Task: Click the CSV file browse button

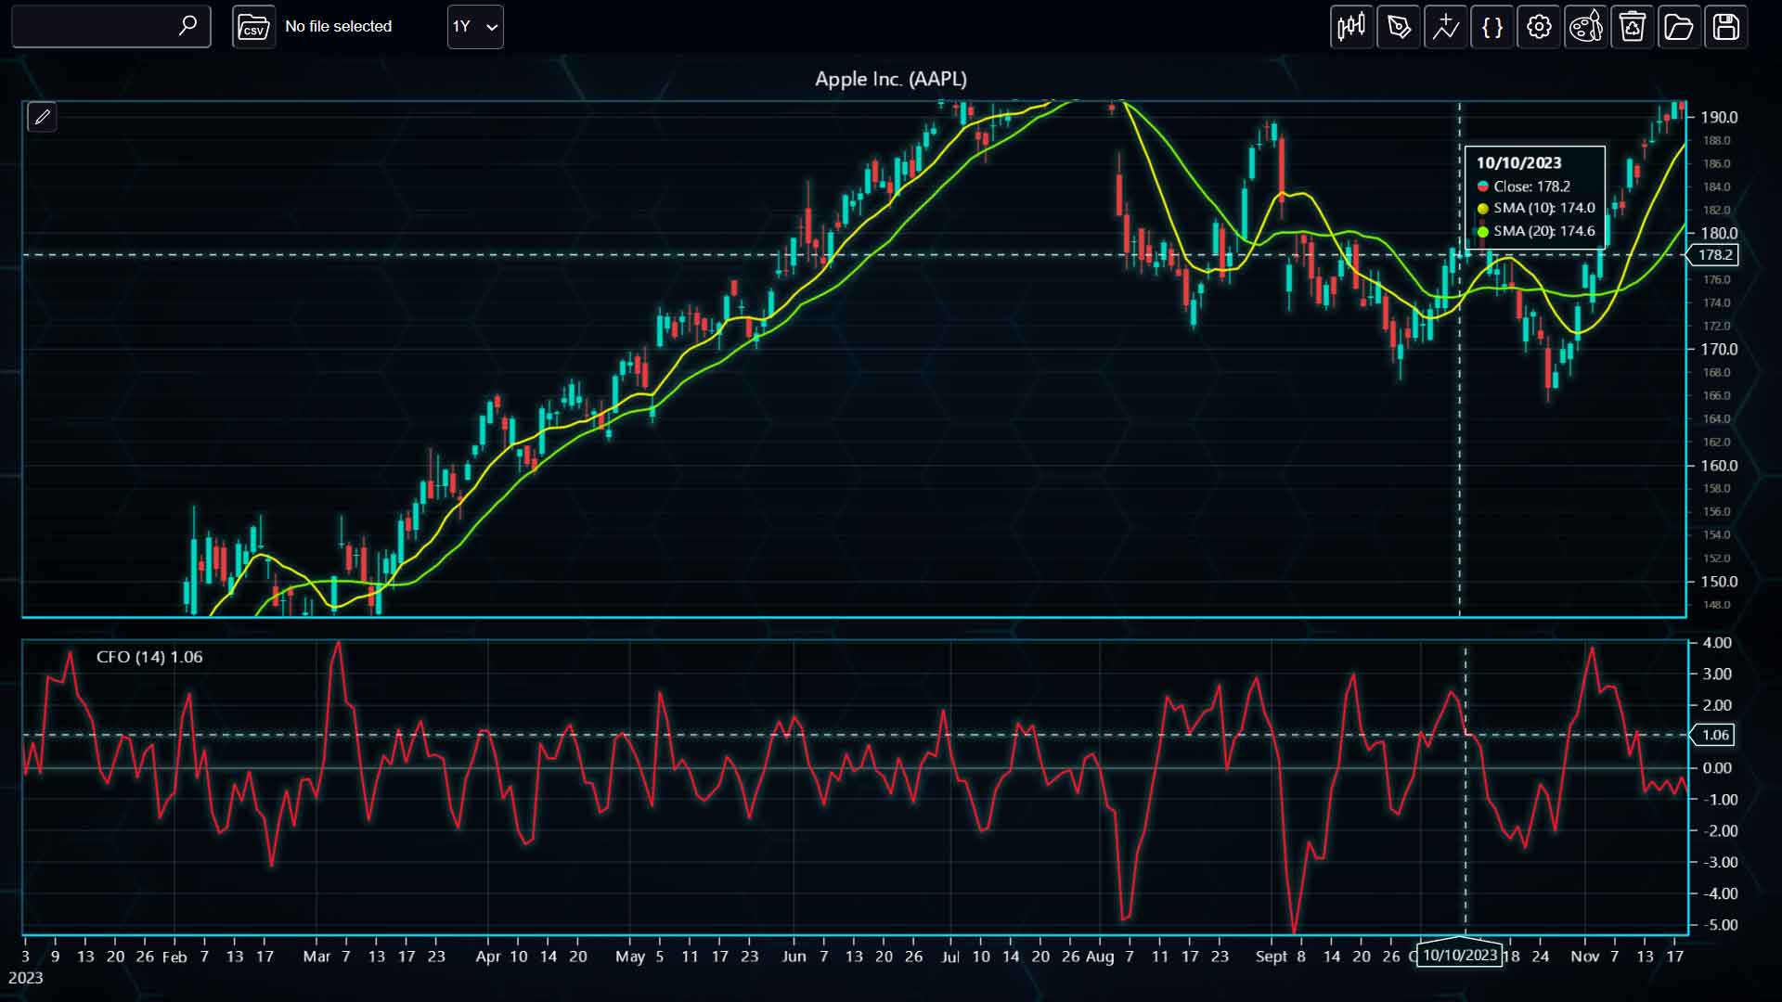Action: 253,27
